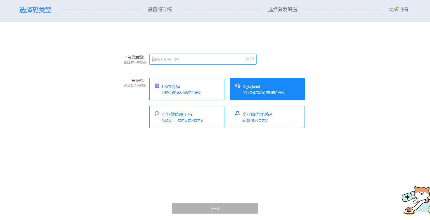Viewport: 430px width, 220px height.
Task: Go to the 完成制码 step
Action: coord(398,10)
